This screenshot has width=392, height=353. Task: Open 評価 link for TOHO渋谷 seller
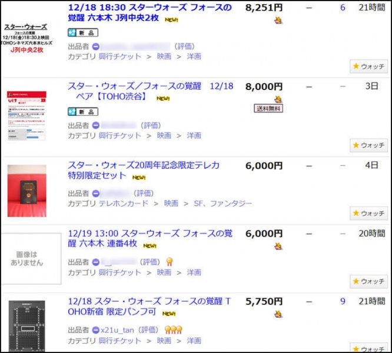tap(151, 125)
